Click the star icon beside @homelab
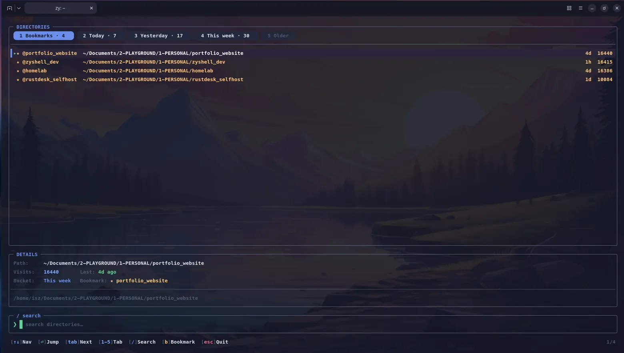624x353 pixels. [x=18, y=71]
